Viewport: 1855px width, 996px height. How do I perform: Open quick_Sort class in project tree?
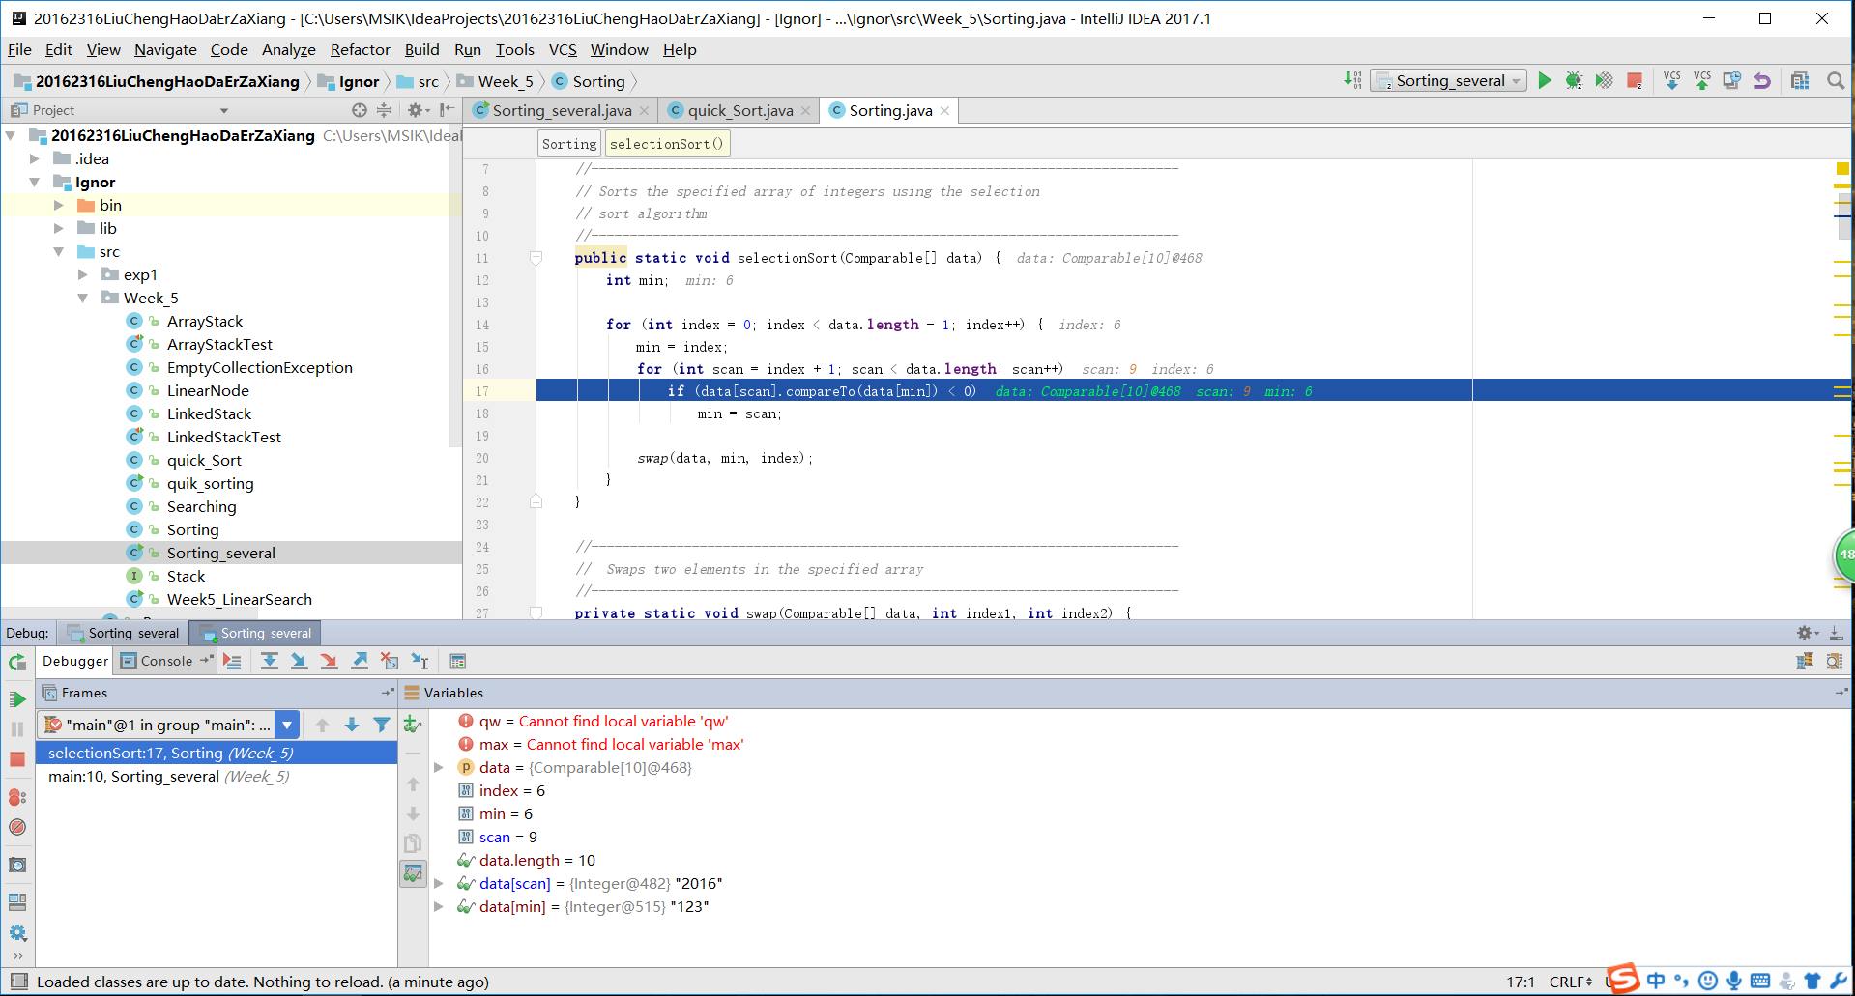pyautogui.click(x=204, y=460)
